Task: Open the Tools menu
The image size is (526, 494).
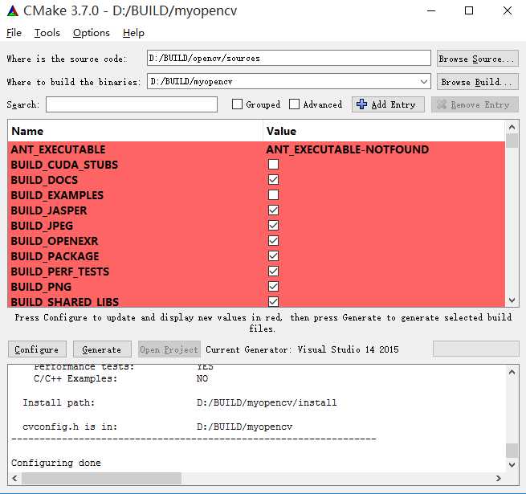Action: click(x=47, y=33)
